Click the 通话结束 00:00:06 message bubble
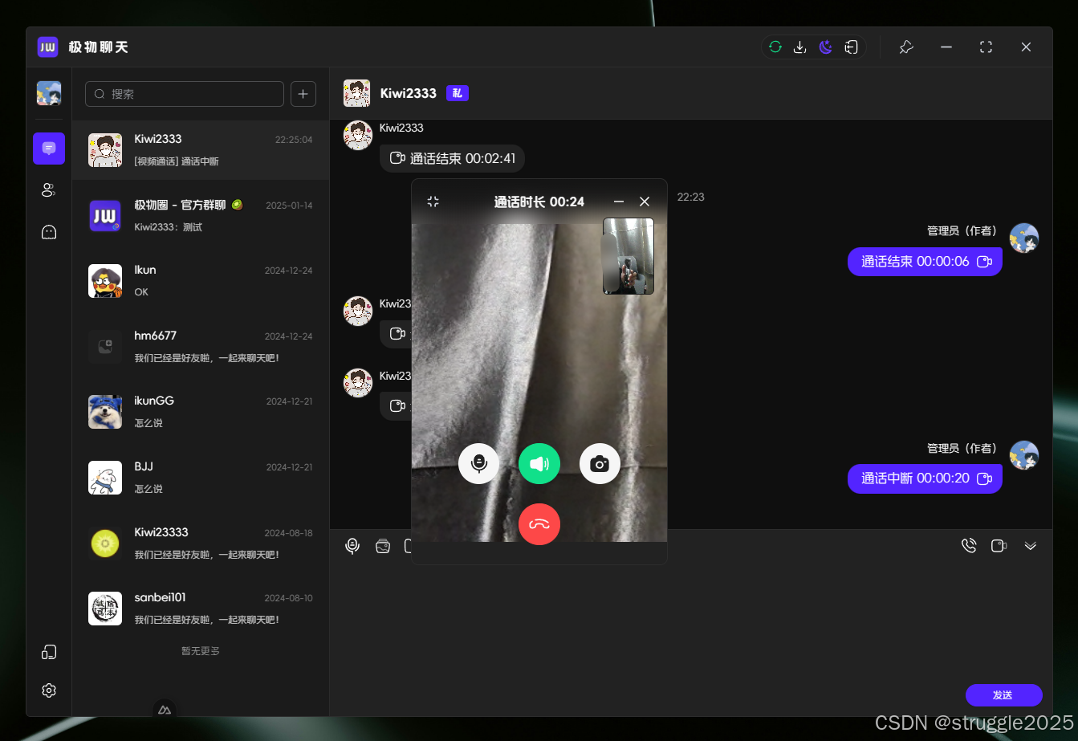 pyautogui.click(x=925, y=262)
